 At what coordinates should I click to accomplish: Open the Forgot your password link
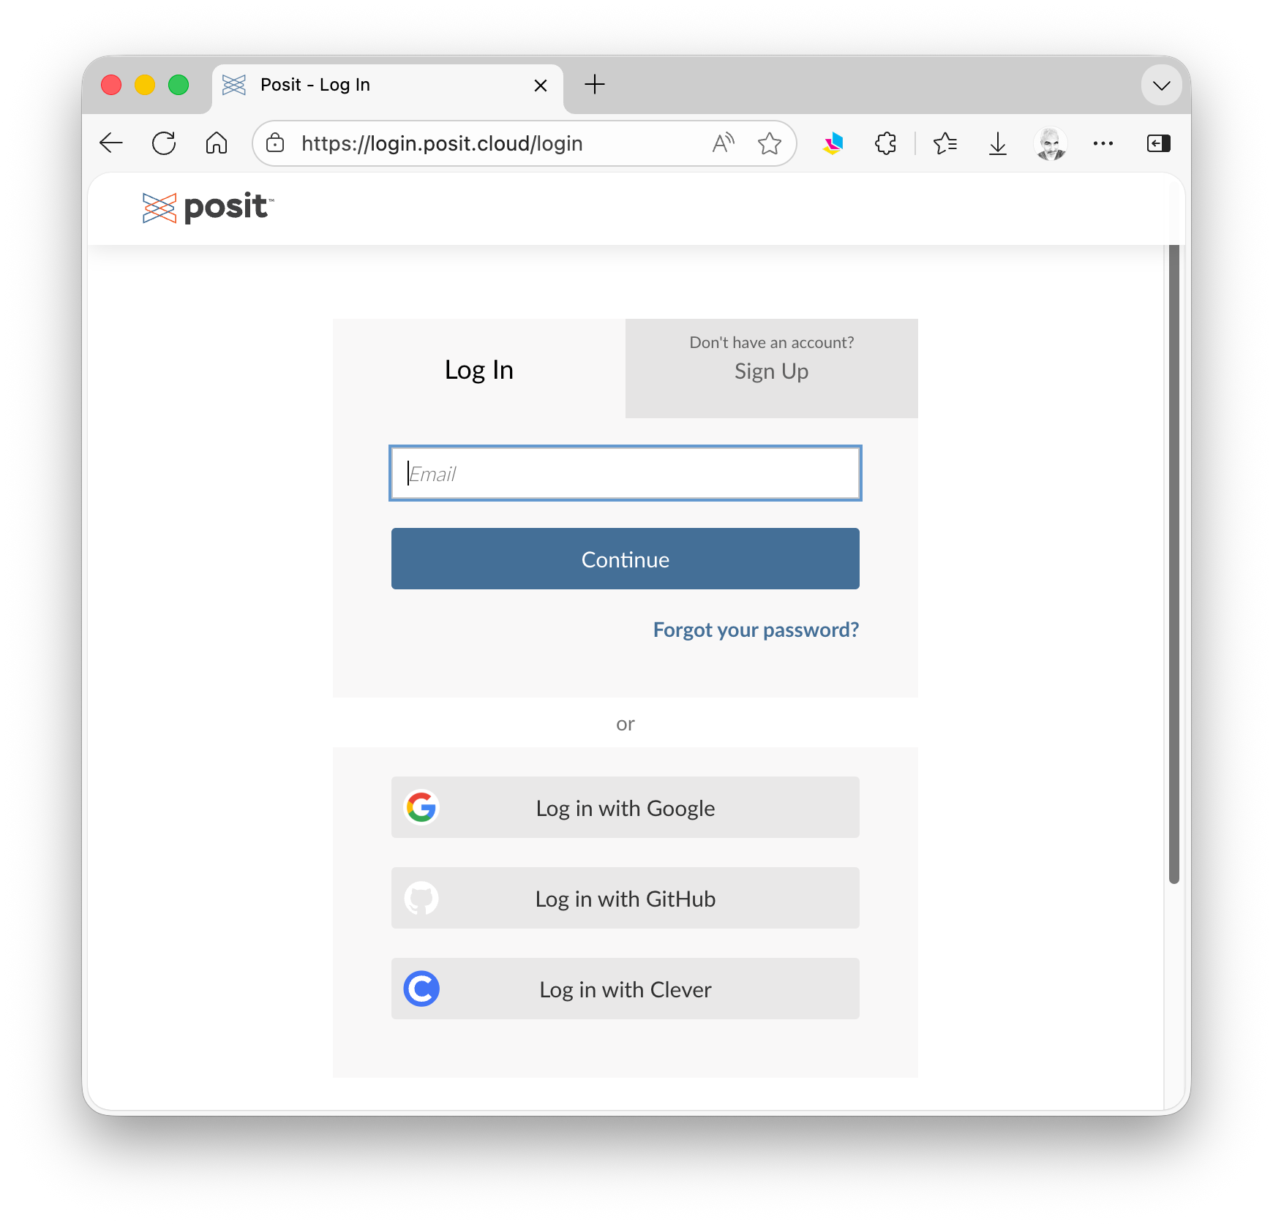click(x=756, y=630)
